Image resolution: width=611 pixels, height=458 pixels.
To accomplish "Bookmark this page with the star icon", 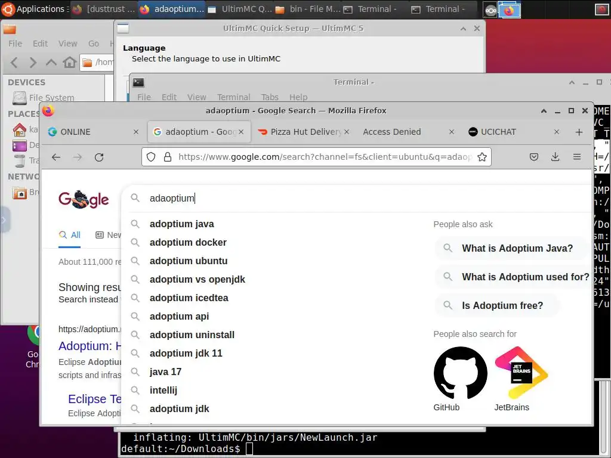I will [x=482, y=157].
